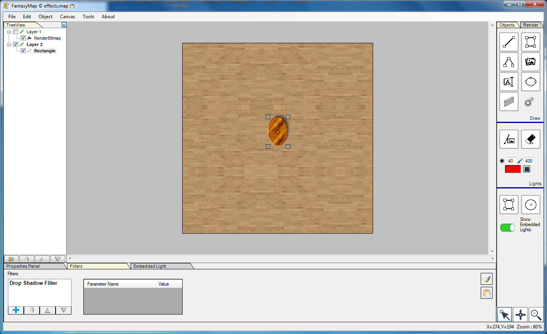Open the About menu
Viewport: 547px width, 334px height.
108,17
